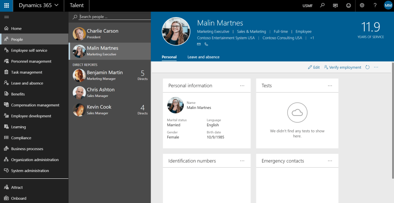The width and height of the screenshot is (394, 203).
Task: Open Tests card more options ellipsis
Action: (330, 86)
